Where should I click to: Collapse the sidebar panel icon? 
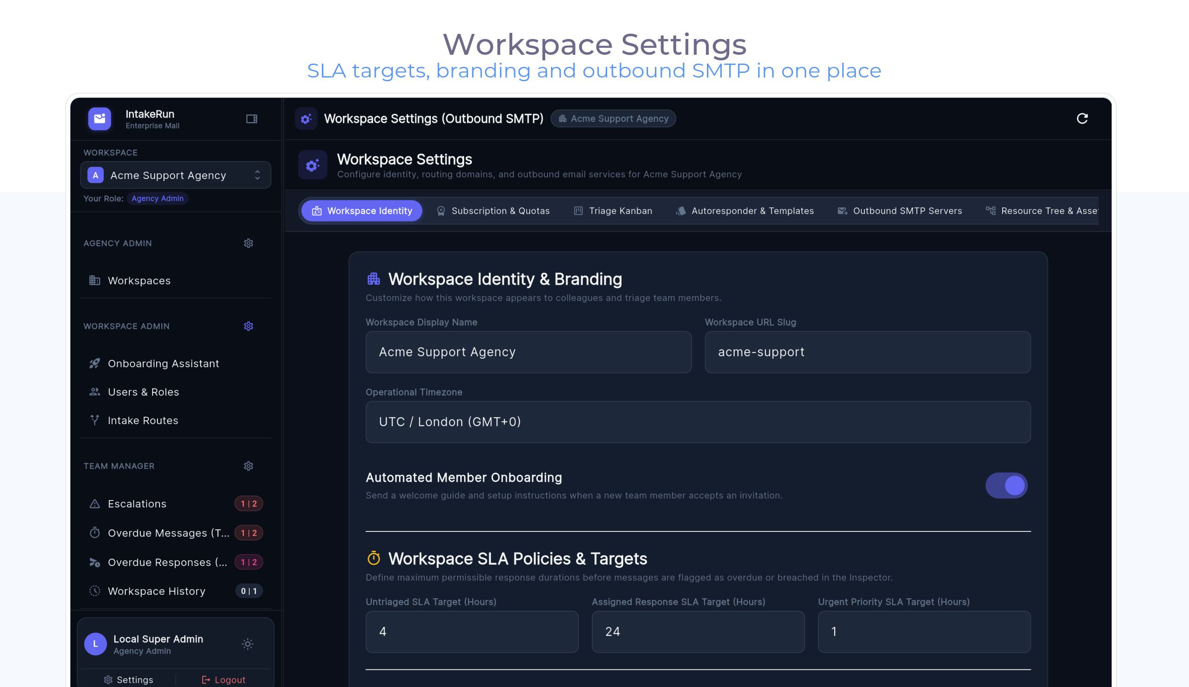[251, 119]
